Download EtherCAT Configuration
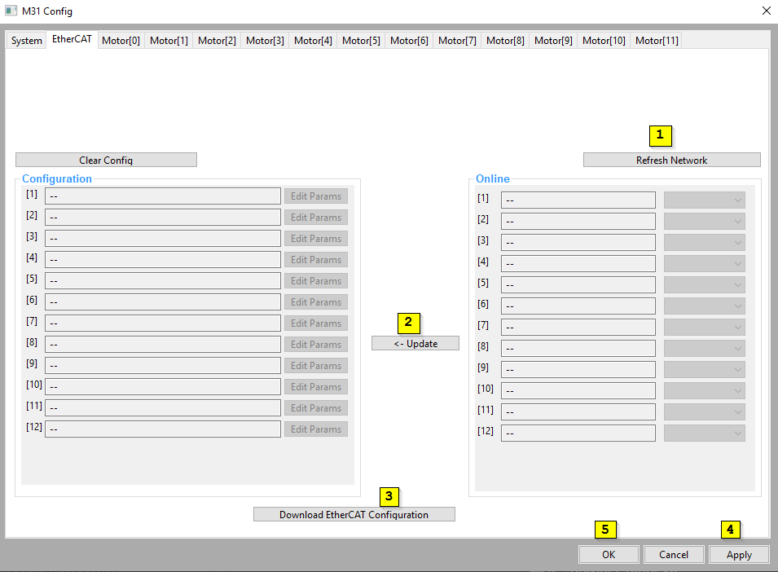This screenshot has height=572, width=778. [354, 514]
